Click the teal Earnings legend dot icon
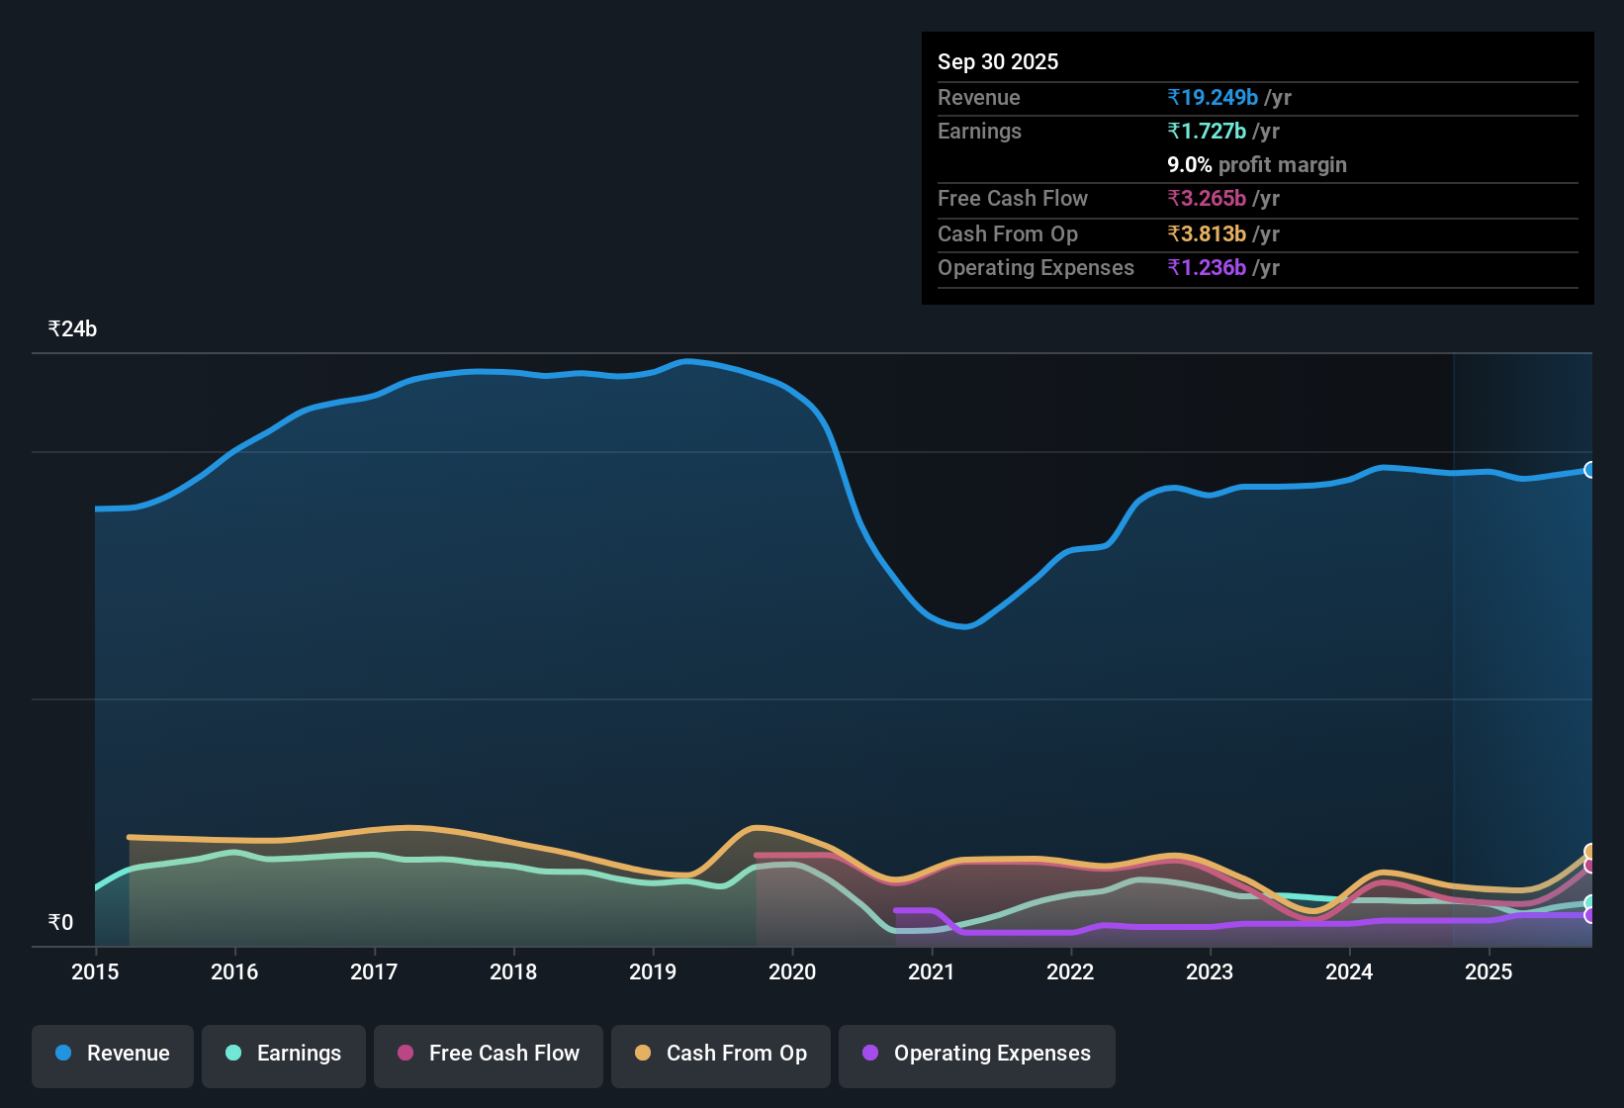This screenshot has height=1108, width=1624. pyautogui.click(x=233, y=1054)
